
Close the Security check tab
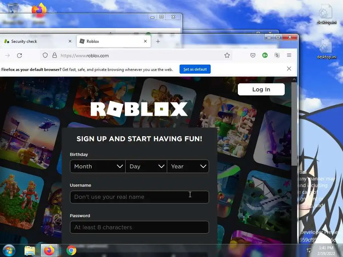click(x=70, y=41)
